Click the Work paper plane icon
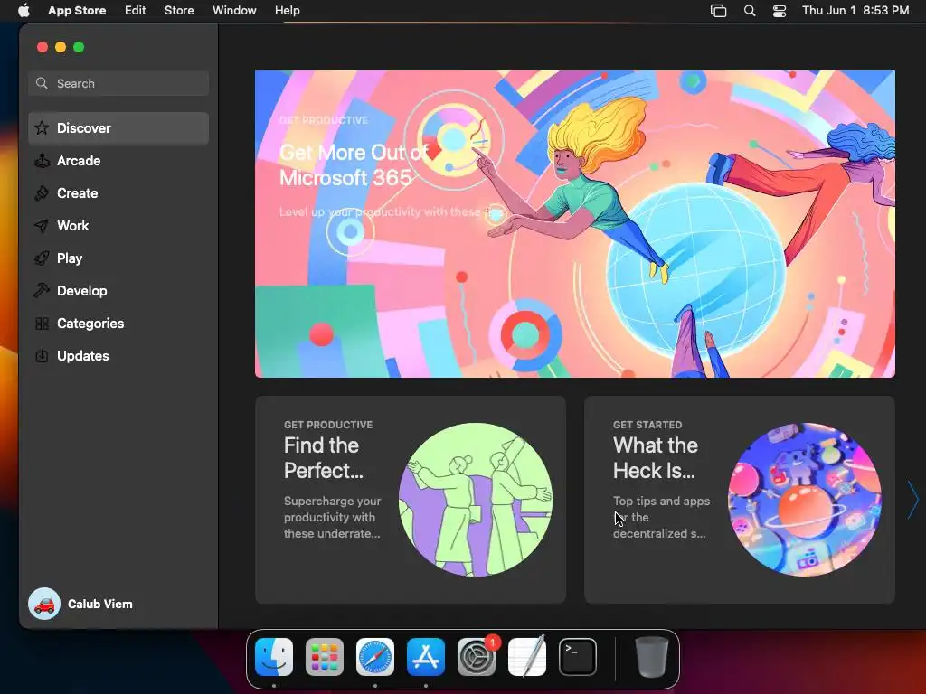Viewport: 926px width, 694px height. (42, 225)
